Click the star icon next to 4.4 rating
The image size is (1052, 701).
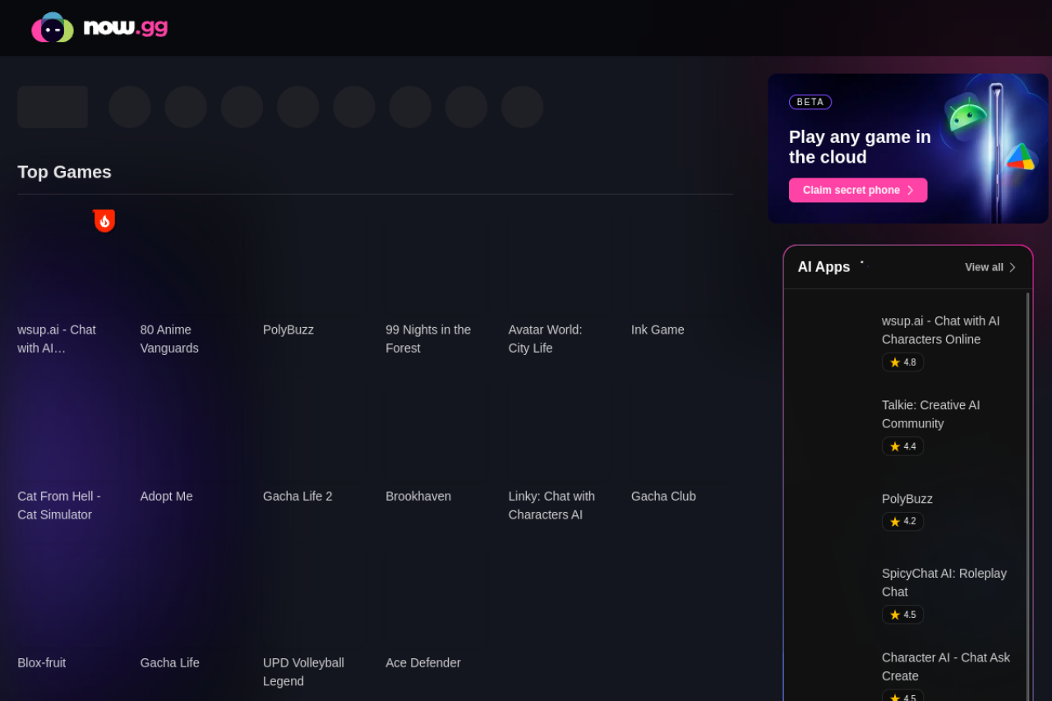pos(895,447)
